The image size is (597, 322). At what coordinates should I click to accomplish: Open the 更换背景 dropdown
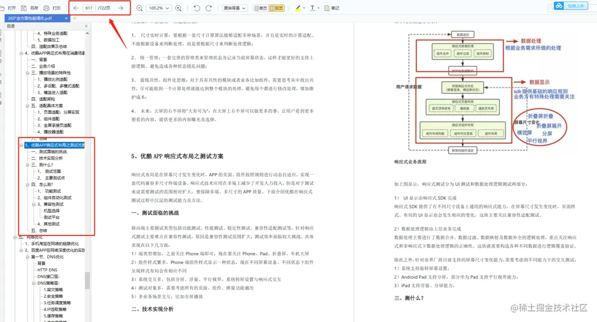pyautogui.click(x=235, y=8)
